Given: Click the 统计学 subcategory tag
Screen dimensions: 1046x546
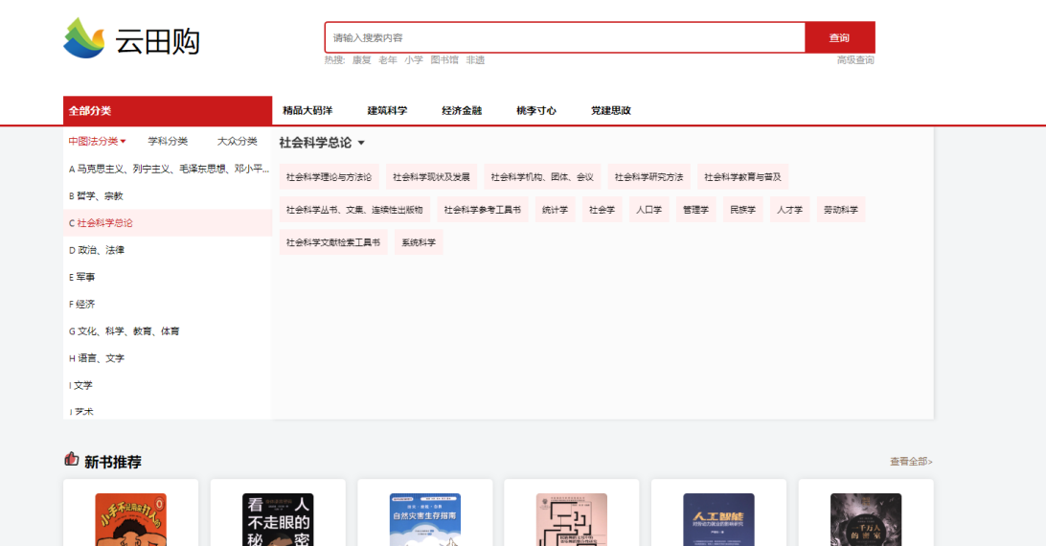Looking at the screenshot, I should click(x=555, y=210).
